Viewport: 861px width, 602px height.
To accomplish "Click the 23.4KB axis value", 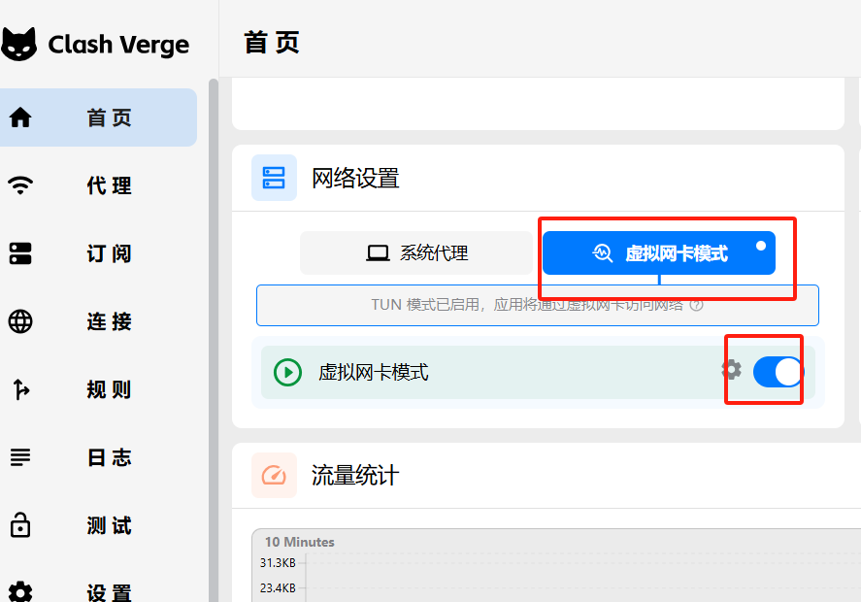I will (x=278, y=588).
